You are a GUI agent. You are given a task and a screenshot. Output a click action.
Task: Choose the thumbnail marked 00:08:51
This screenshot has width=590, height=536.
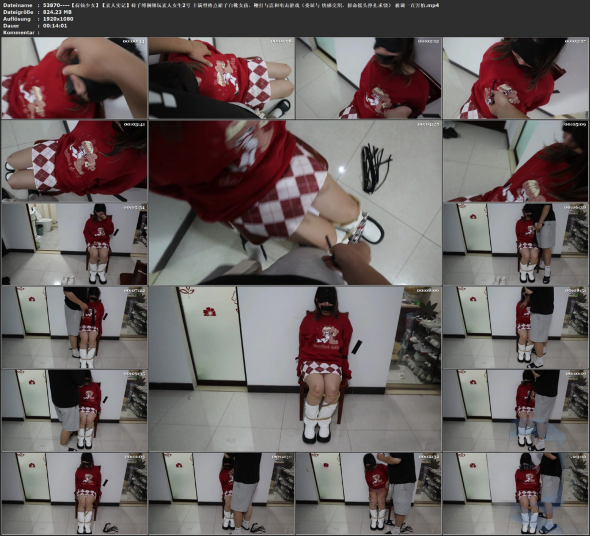coord(516,328)
